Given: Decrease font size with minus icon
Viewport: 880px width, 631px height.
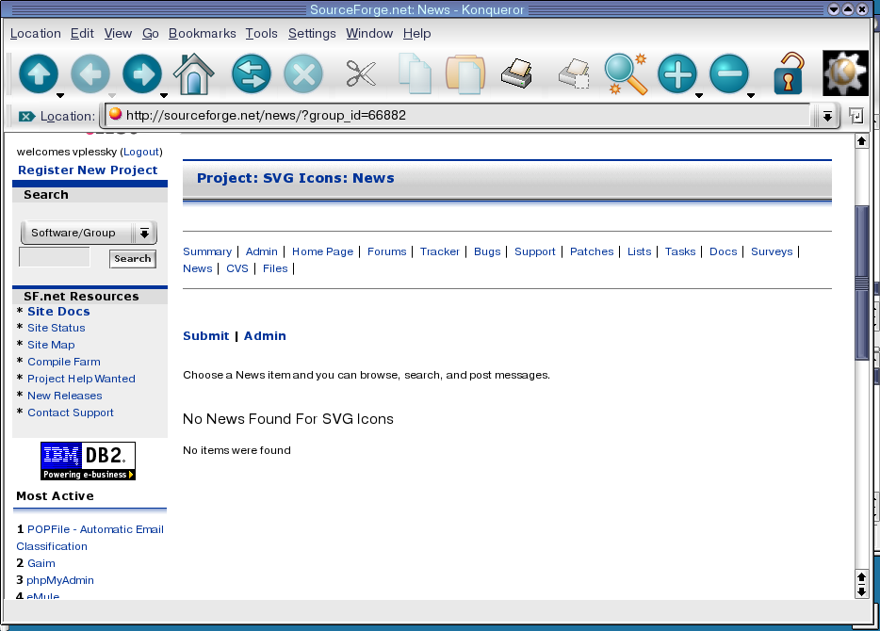Looking at the screenshot, I should point(728,73).
